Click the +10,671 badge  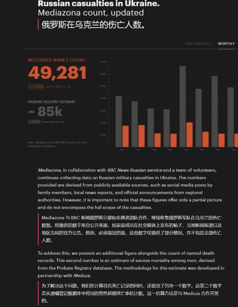click(35, 122)
